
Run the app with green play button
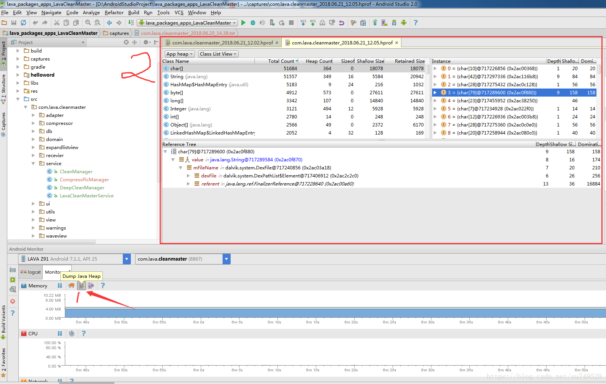click(x=243, y=23)
